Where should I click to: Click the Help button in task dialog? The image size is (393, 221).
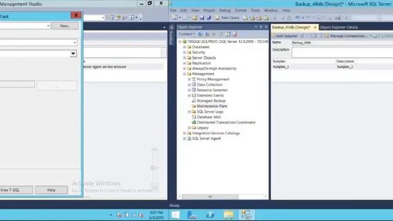52,190
